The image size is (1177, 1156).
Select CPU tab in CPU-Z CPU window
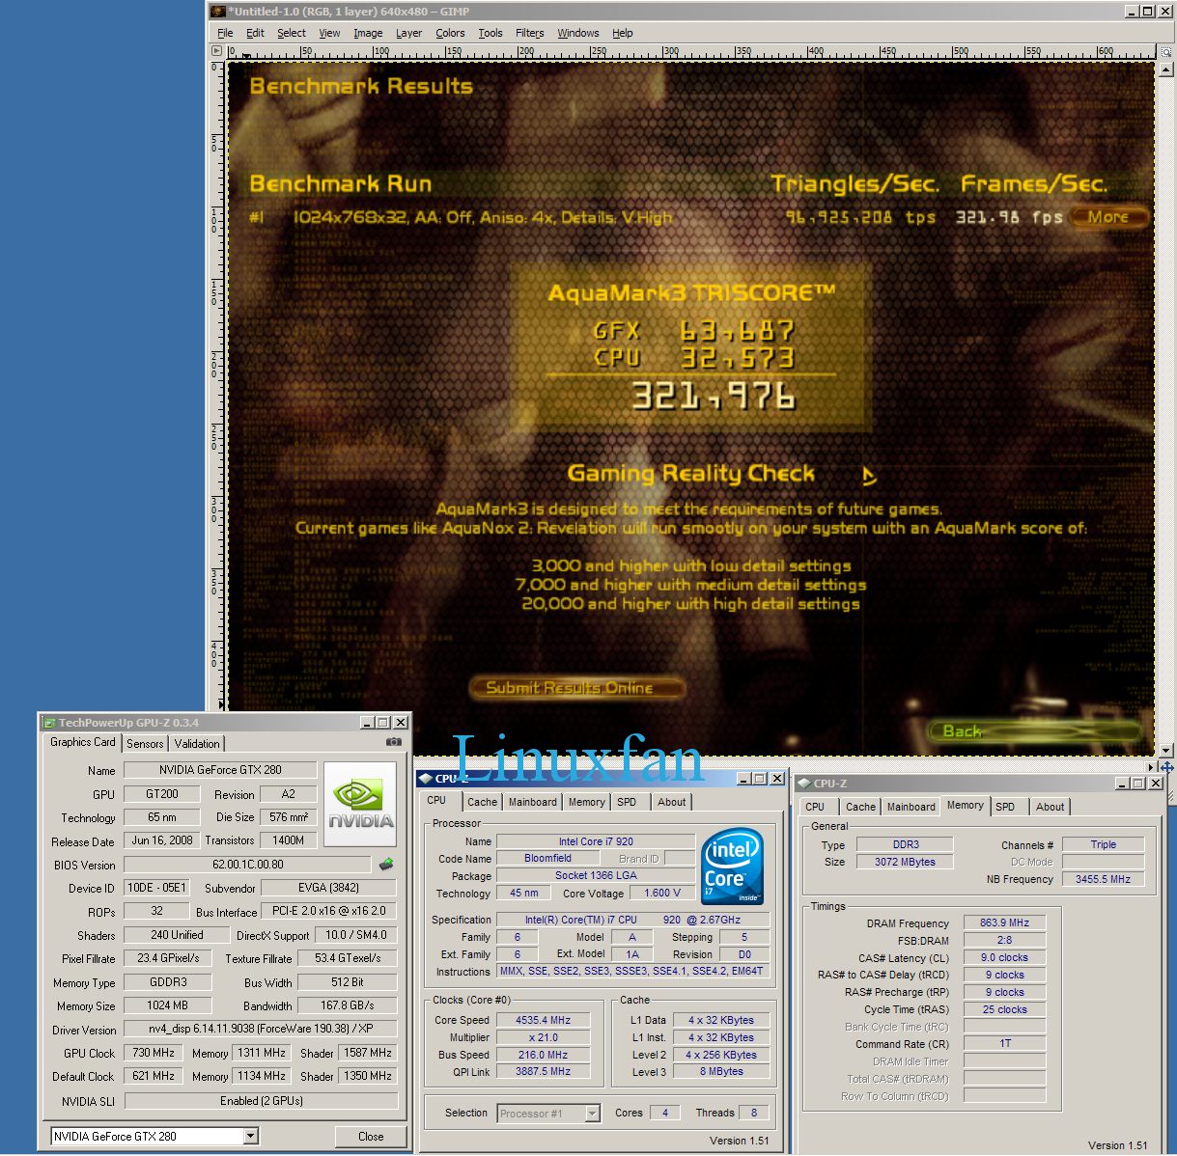click(x=437, y=800)
